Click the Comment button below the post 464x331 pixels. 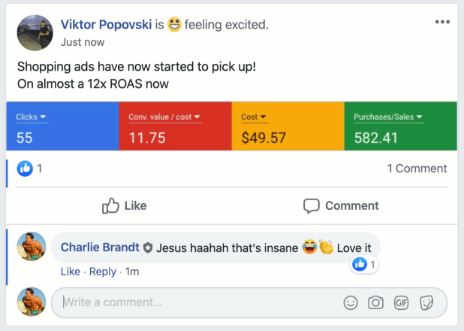(x=341, y=205)
